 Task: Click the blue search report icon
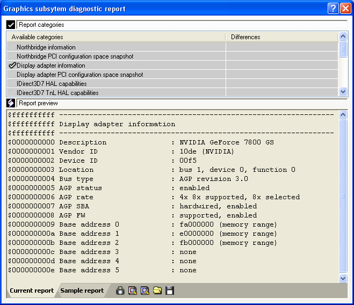click(145, 291)
